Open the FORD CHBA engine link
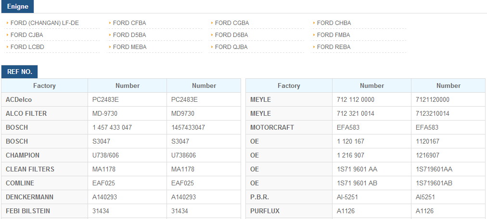This screenshot has width=487, height=219. point(334,23)
